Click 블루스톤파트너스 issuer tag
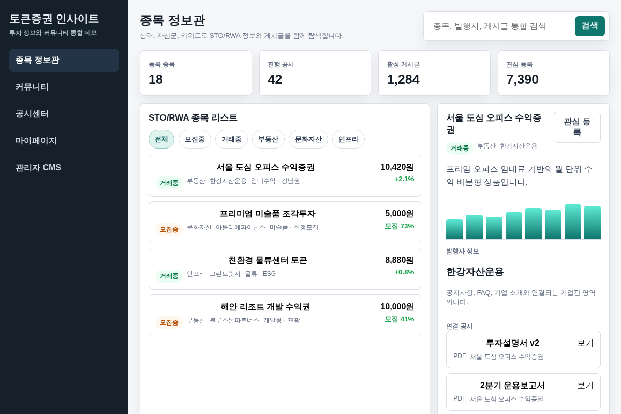The image size is (621, 414). pyautogui.click(x=234, y=321)
